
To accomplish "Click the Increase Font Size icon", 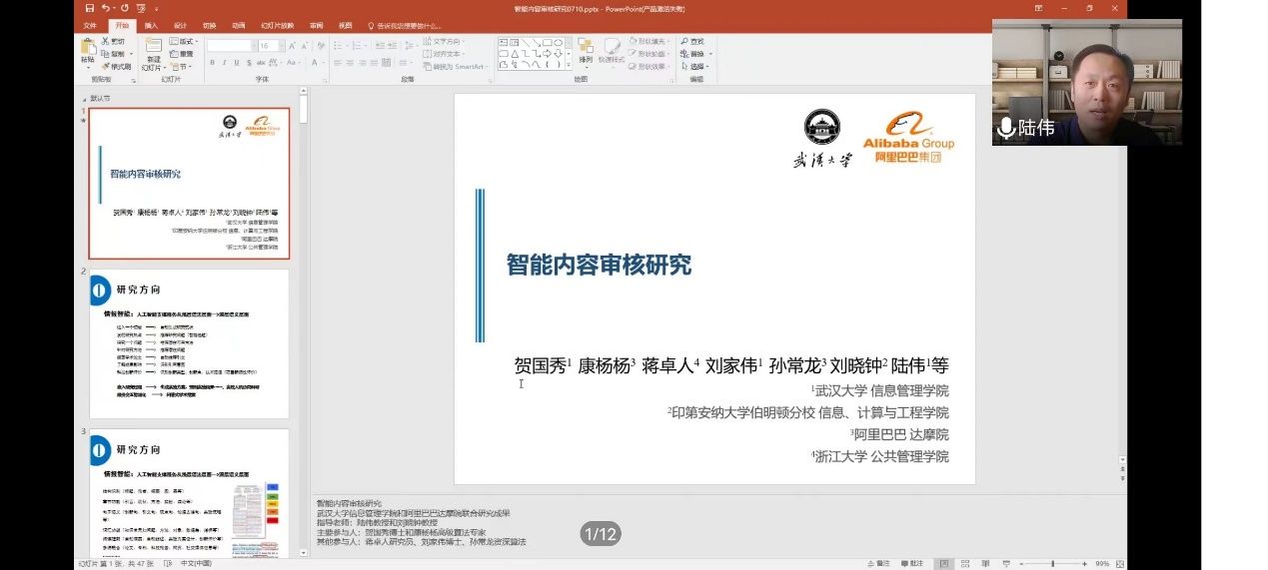I will click(x=292, y=45).
